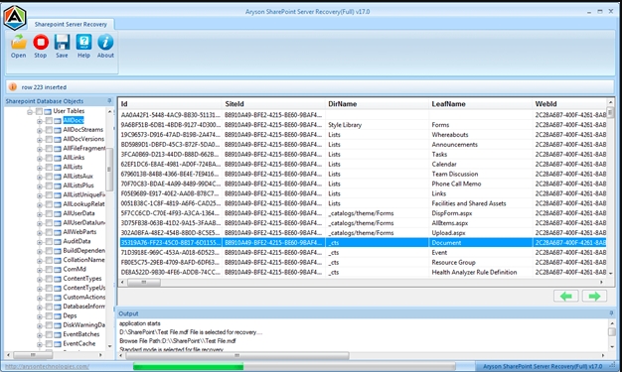Click the LeafName column header
The width and height of the screenshot is (622, 372).
[x=480, y=104]
